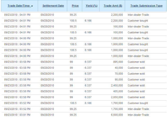
Task: Click the 895,000 trade amount
Action: [x=118, y=62]
